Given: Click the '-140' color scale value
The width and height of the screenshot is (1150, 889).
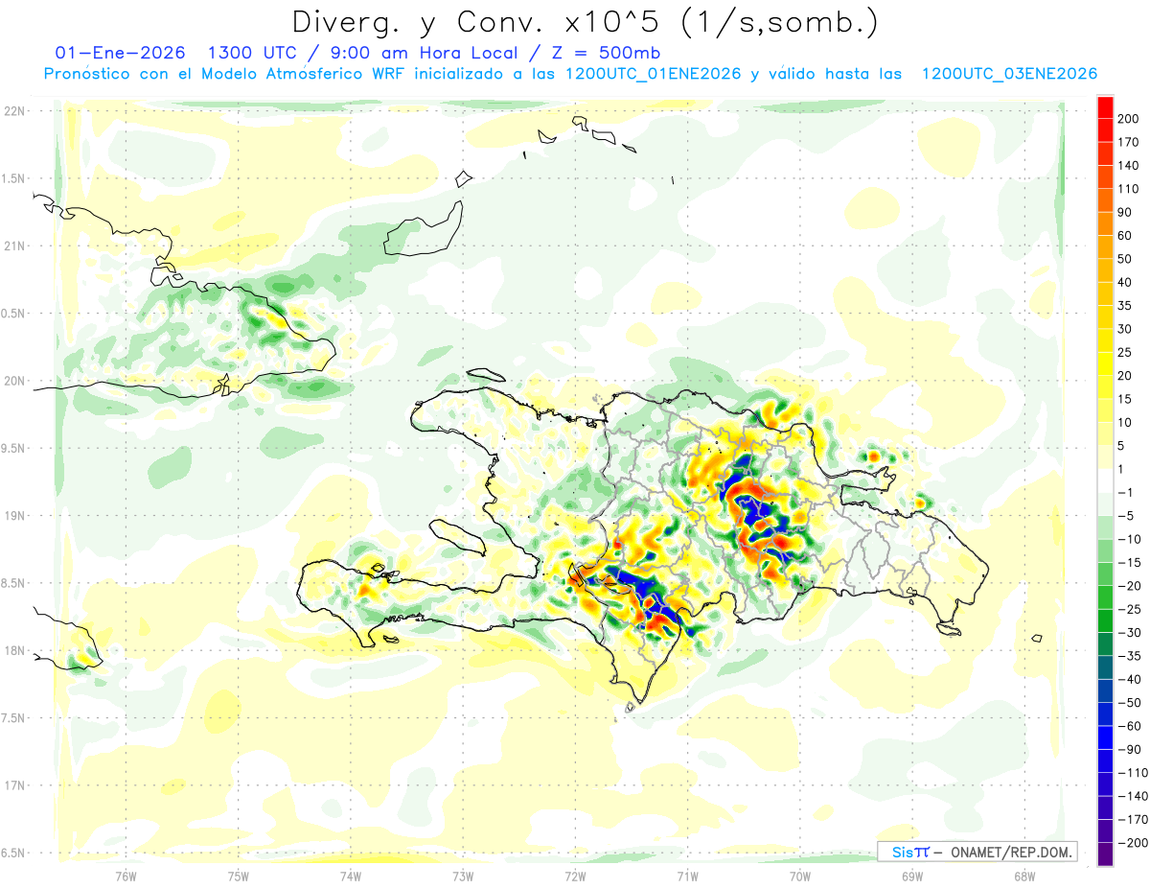Looking at the screenshot, I should pos(1132,797).
